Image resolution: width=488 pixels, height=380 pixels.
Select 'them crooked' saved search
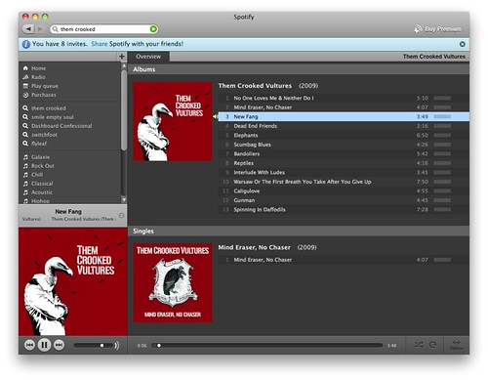click(44, 107)
